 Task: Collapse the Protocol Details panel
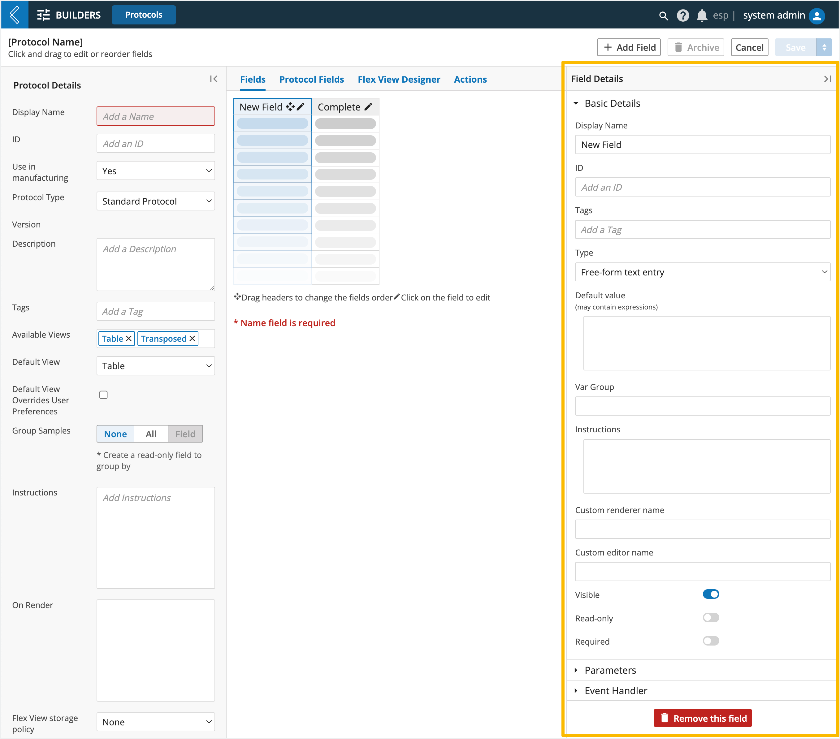pos(213,79)
